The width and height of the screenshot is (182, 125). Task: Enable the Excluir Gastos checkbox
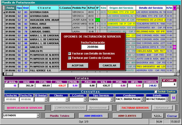pyautogui.click(x=156, y=92)
